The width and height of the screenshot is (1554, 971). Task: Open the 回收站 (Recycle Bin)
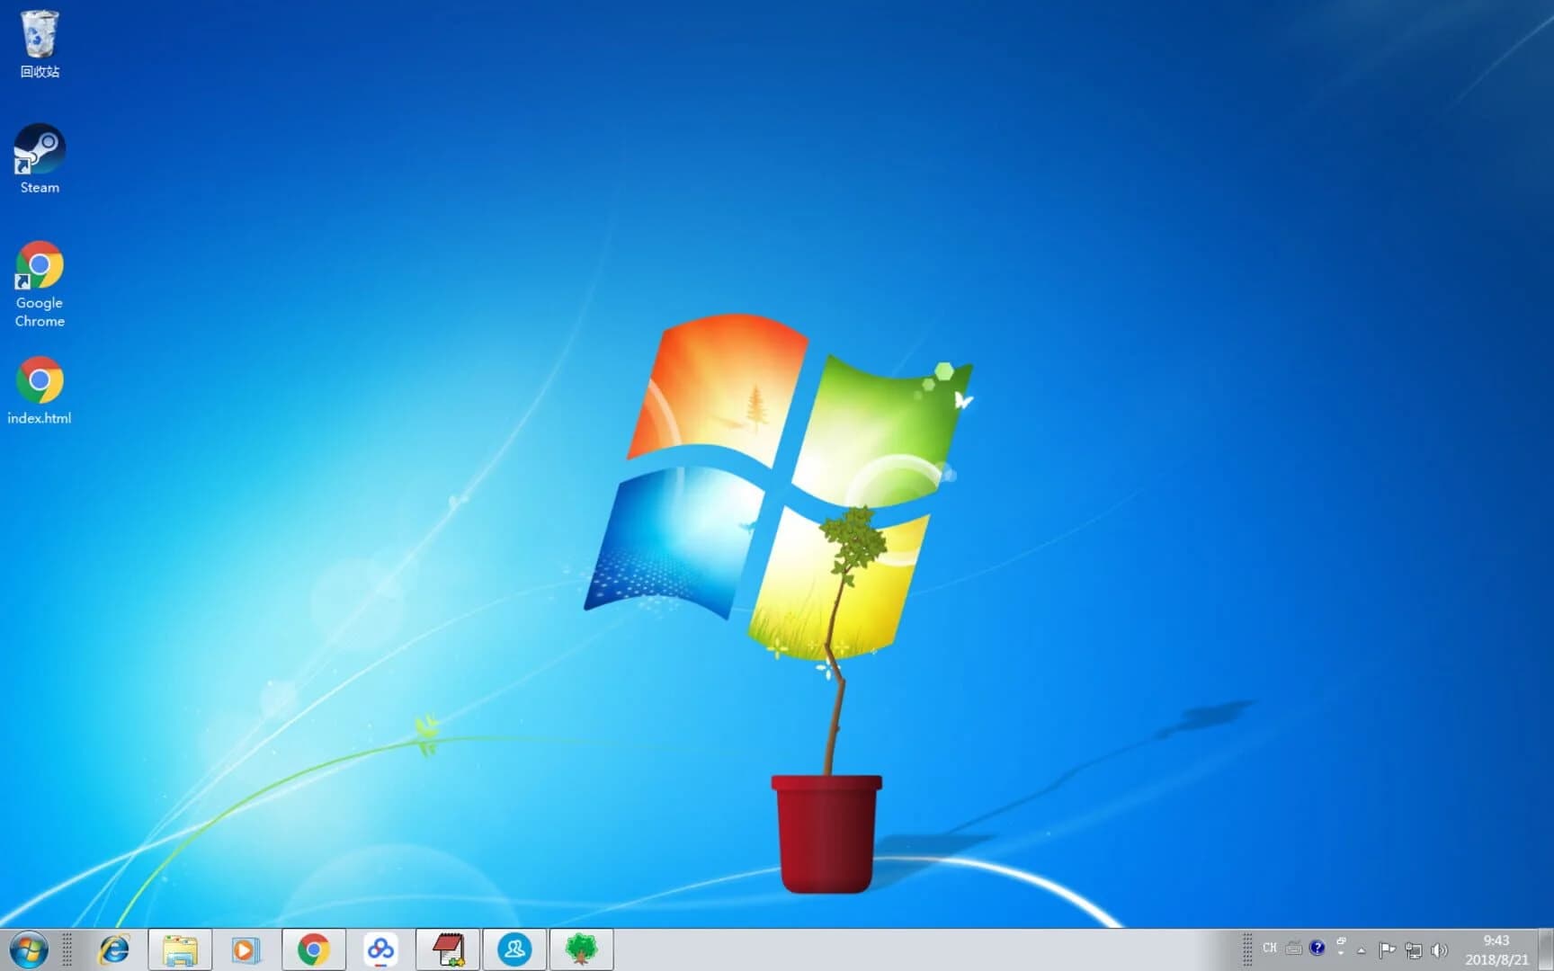point(39,40)
